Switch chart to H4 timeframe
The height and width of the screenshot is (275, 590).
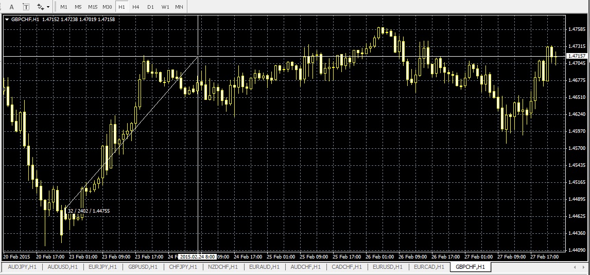coord(136,7)
